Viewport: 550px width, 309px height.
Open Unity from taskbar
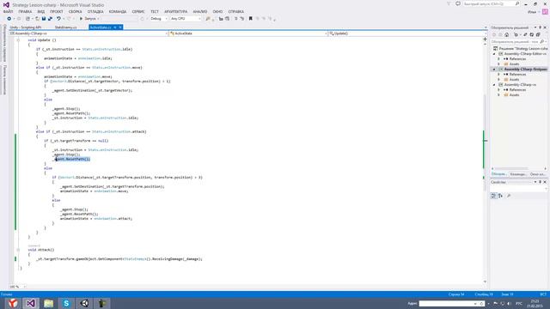[84, 303]
